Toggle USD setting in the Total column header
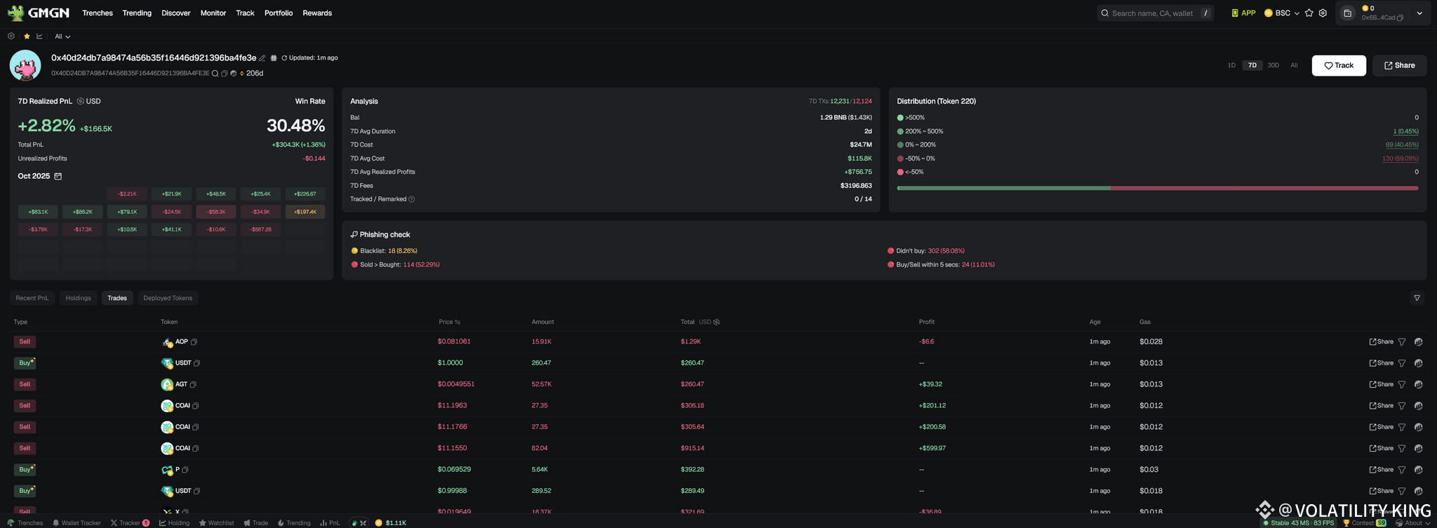 point(709,322)
